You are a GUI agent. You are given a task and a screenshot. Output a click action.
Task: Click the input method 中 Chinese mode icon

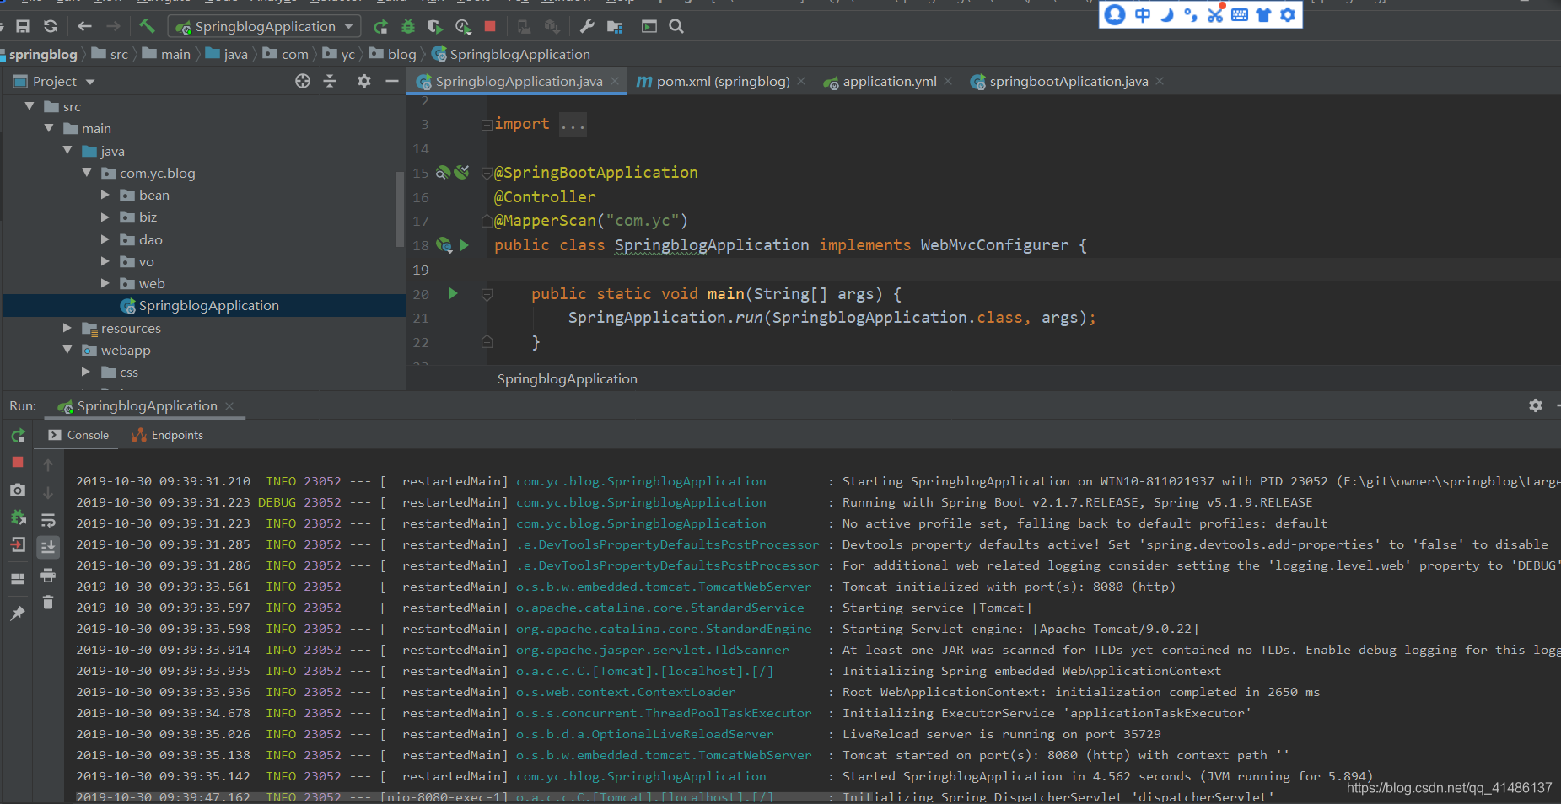click(x=1143, y=14)
